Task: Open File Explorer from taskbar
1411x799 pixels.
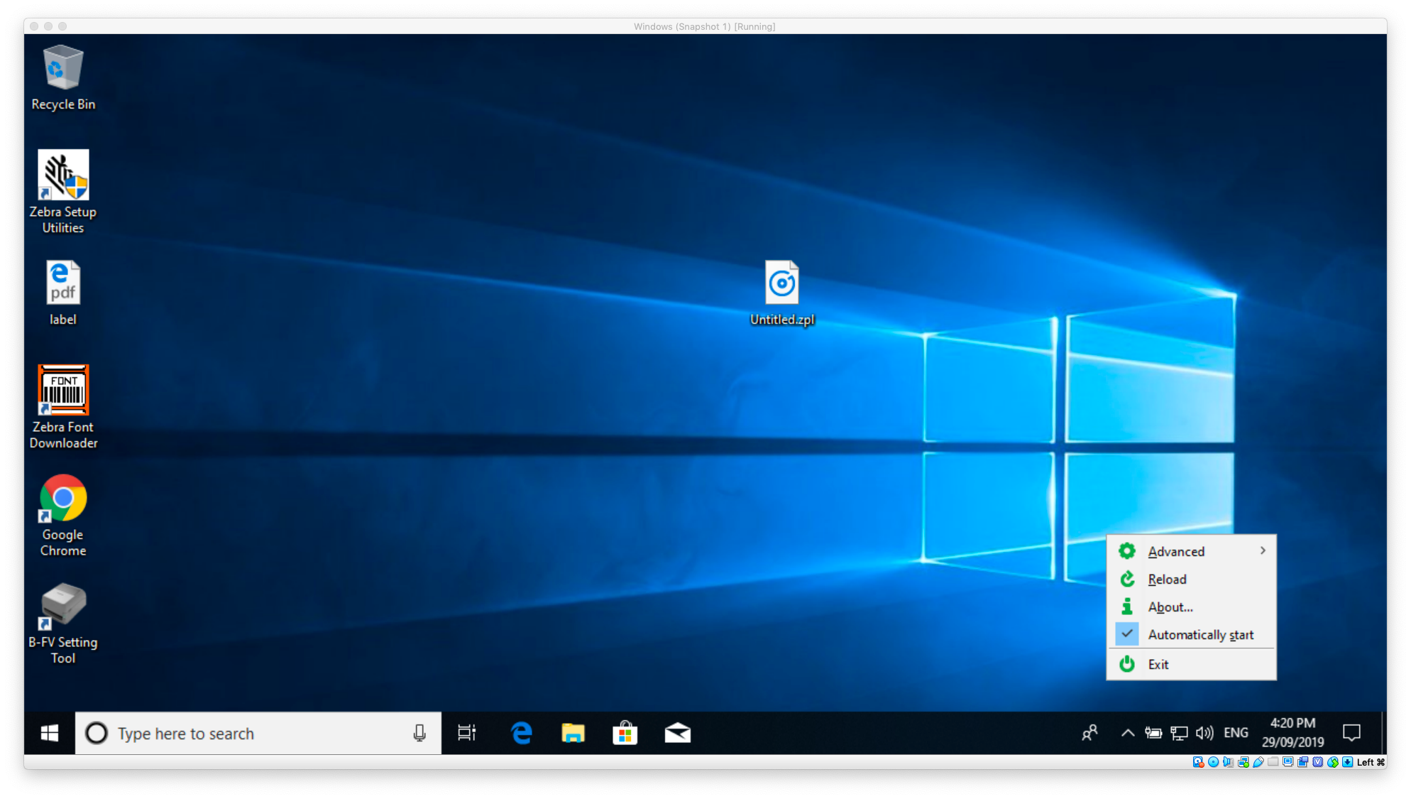Action: tap(573, 733)
